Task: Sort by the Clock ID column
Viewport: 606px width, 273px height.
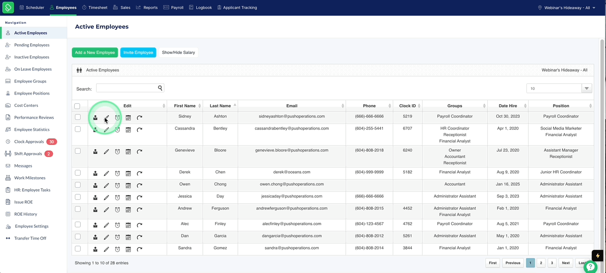Action: 407,106
